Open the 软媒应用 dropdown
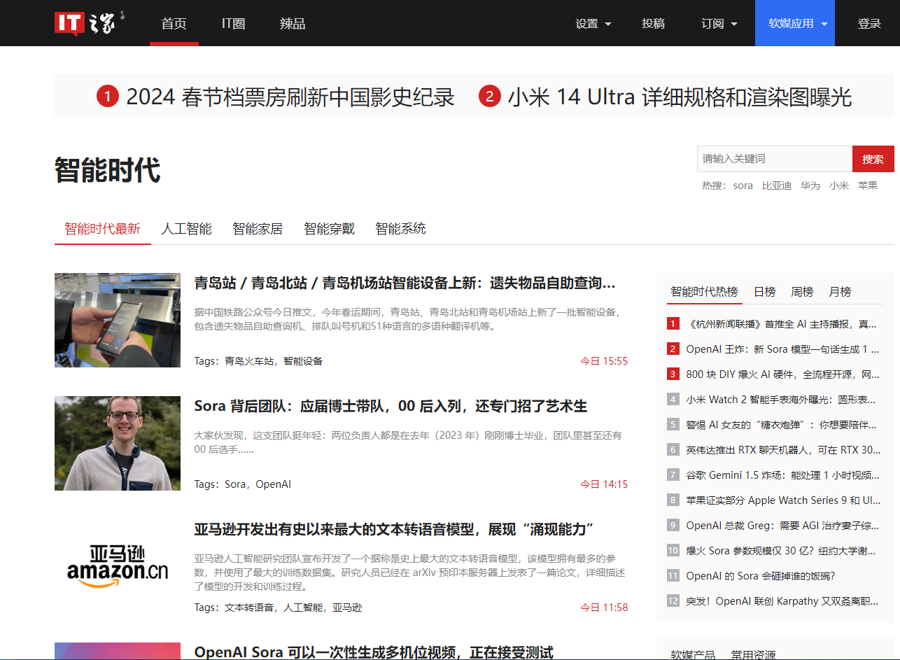The width and height of the screenshot is (900, 660). pyautogui.click(x=794, y=24)
